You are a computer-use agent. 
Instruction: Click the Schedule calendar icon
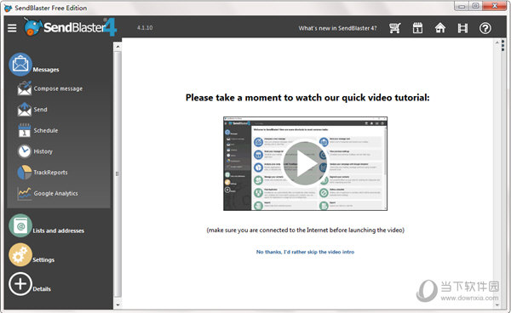point(25,130)
